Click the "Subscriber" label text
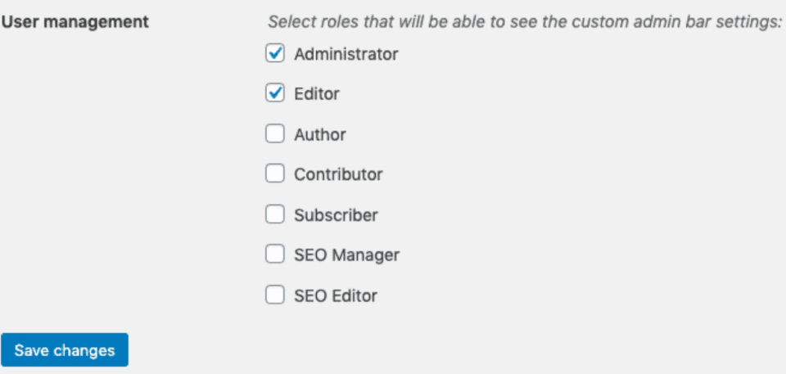The image size is (786, 374). pos(336,215)
